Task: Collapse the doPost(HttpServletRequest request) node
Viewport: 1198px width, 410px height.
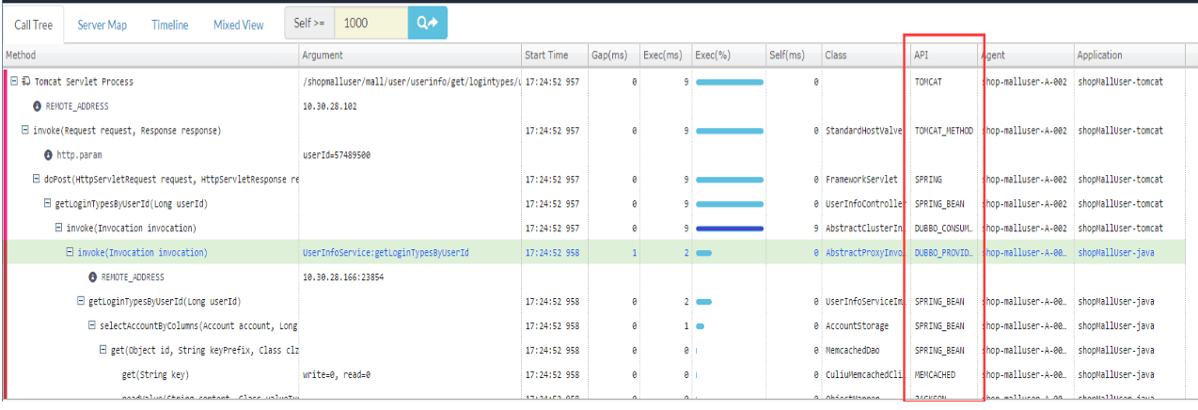Action: [x=36, y=180]
